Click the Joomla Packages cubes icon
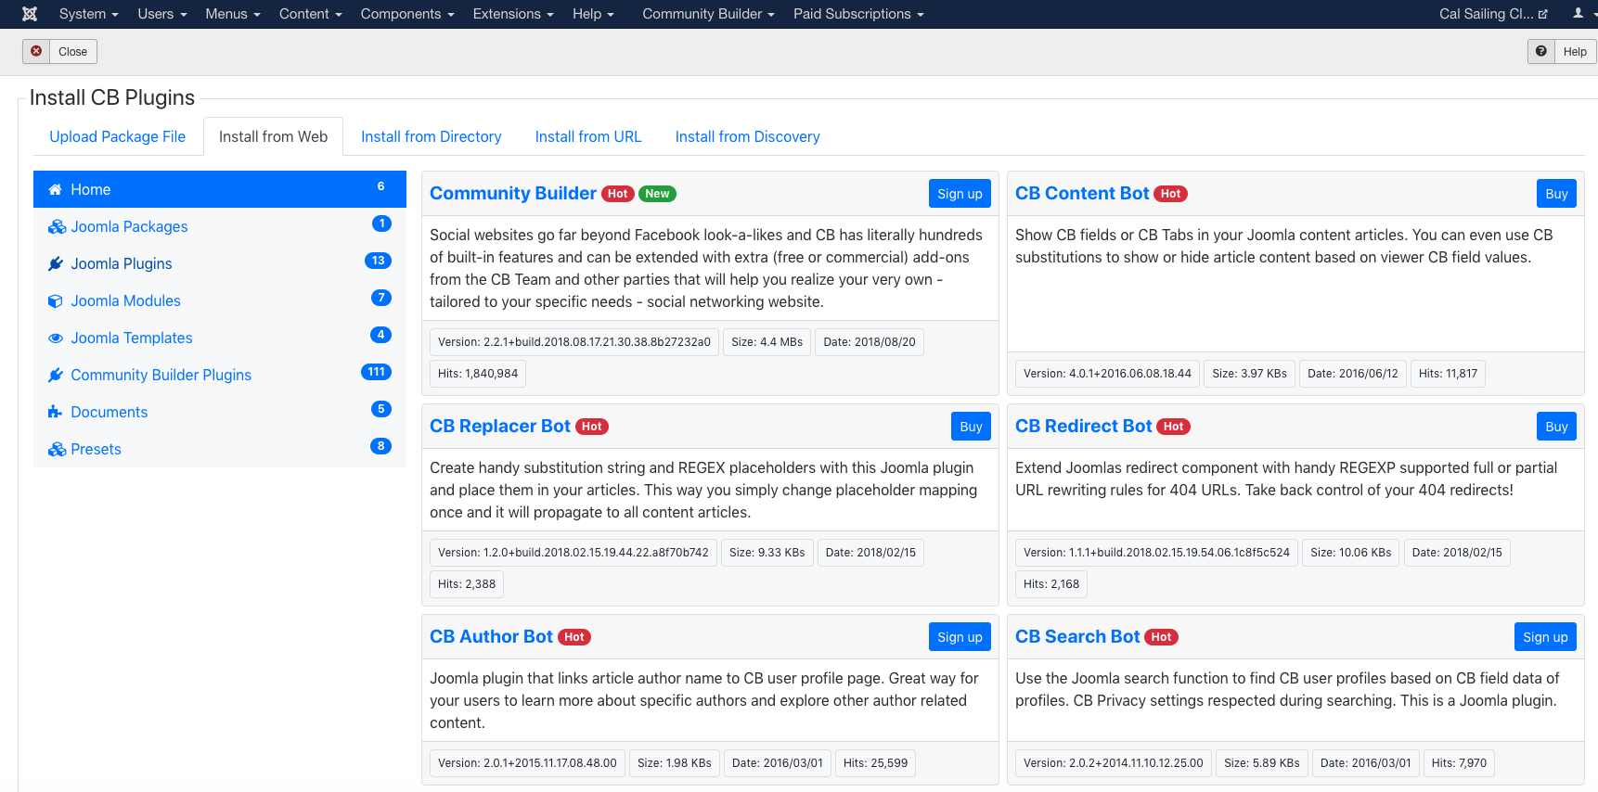Screen dimensions: 1598x792 coord(57,226)
